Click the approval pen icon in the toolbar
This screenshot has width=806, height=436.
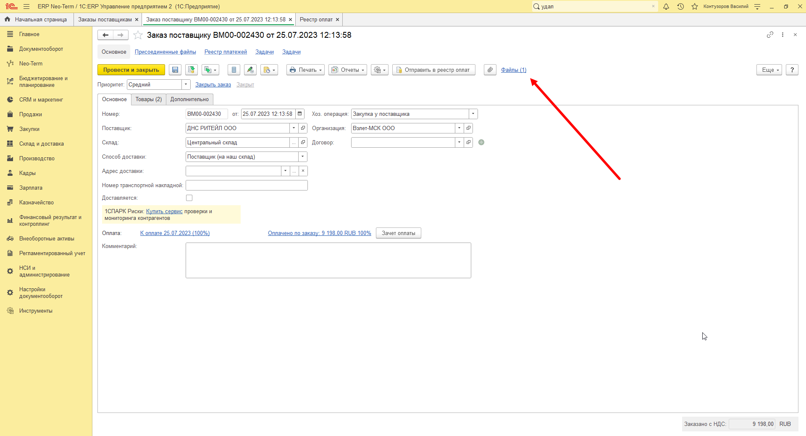(x=250, y=70)
